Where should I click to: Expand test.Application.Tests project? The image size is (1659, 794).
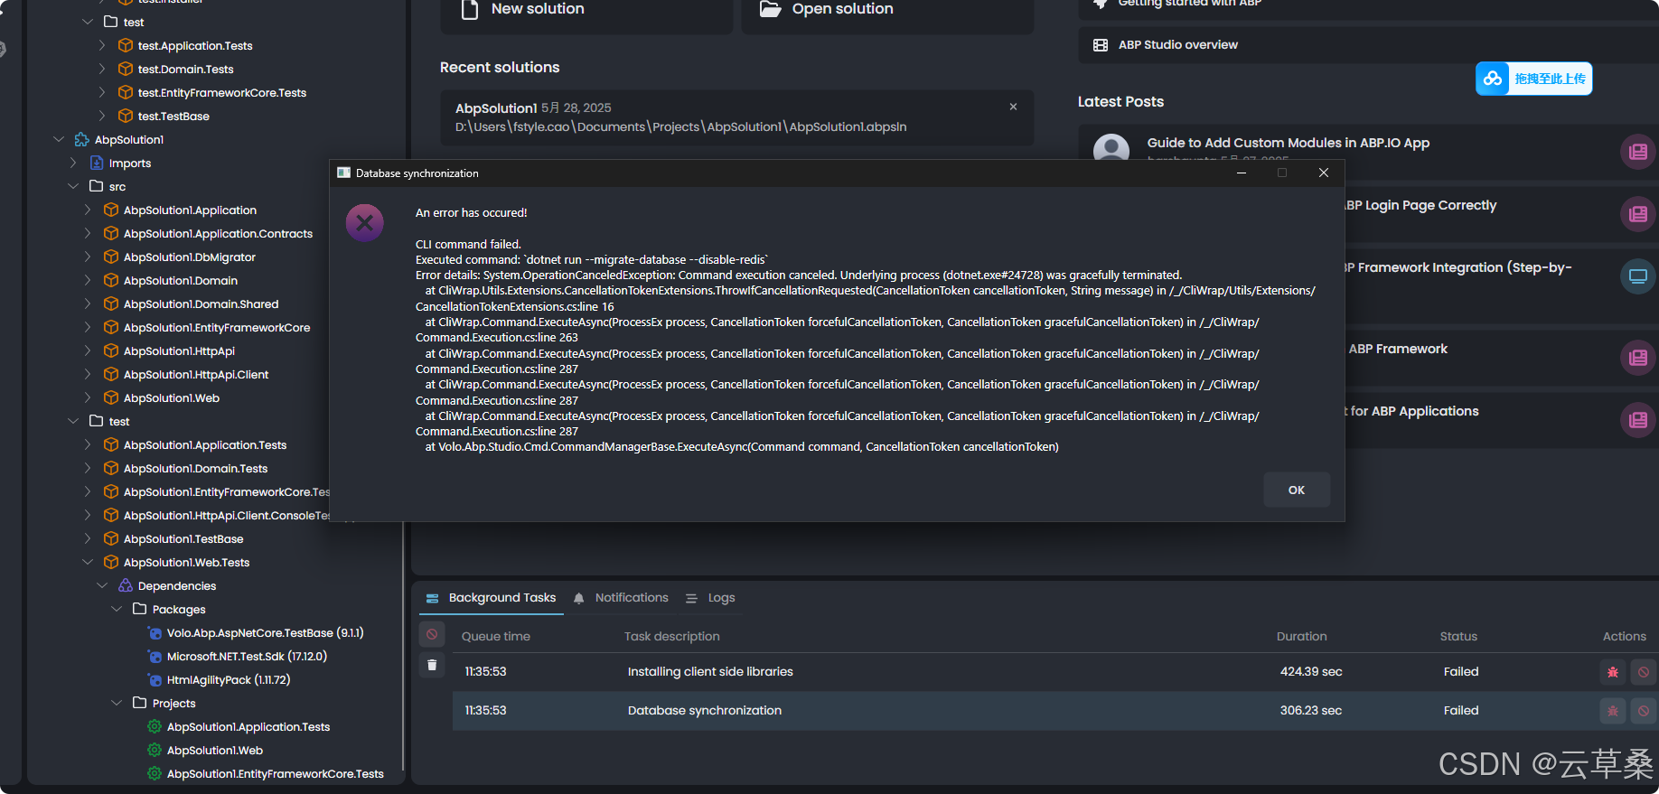pos(102,45)
